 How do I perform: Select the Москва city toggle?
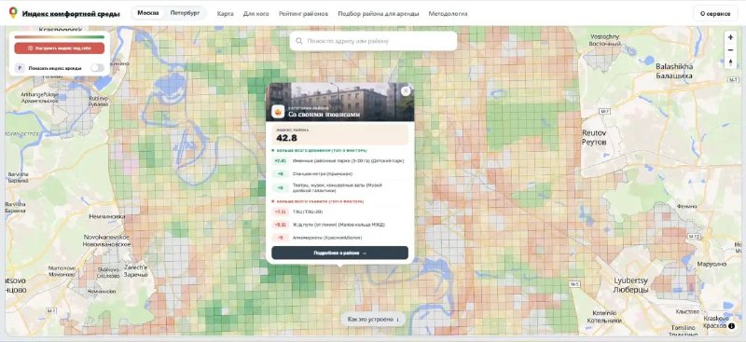tap(148, 13)
